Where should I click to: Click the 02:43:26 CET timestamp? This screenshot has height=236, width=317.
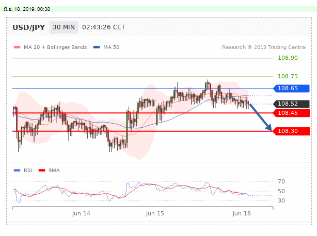tap(103, 27)
